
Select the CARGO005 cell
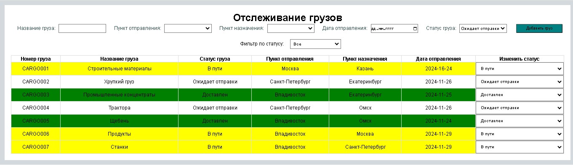(x=36, y=121)
